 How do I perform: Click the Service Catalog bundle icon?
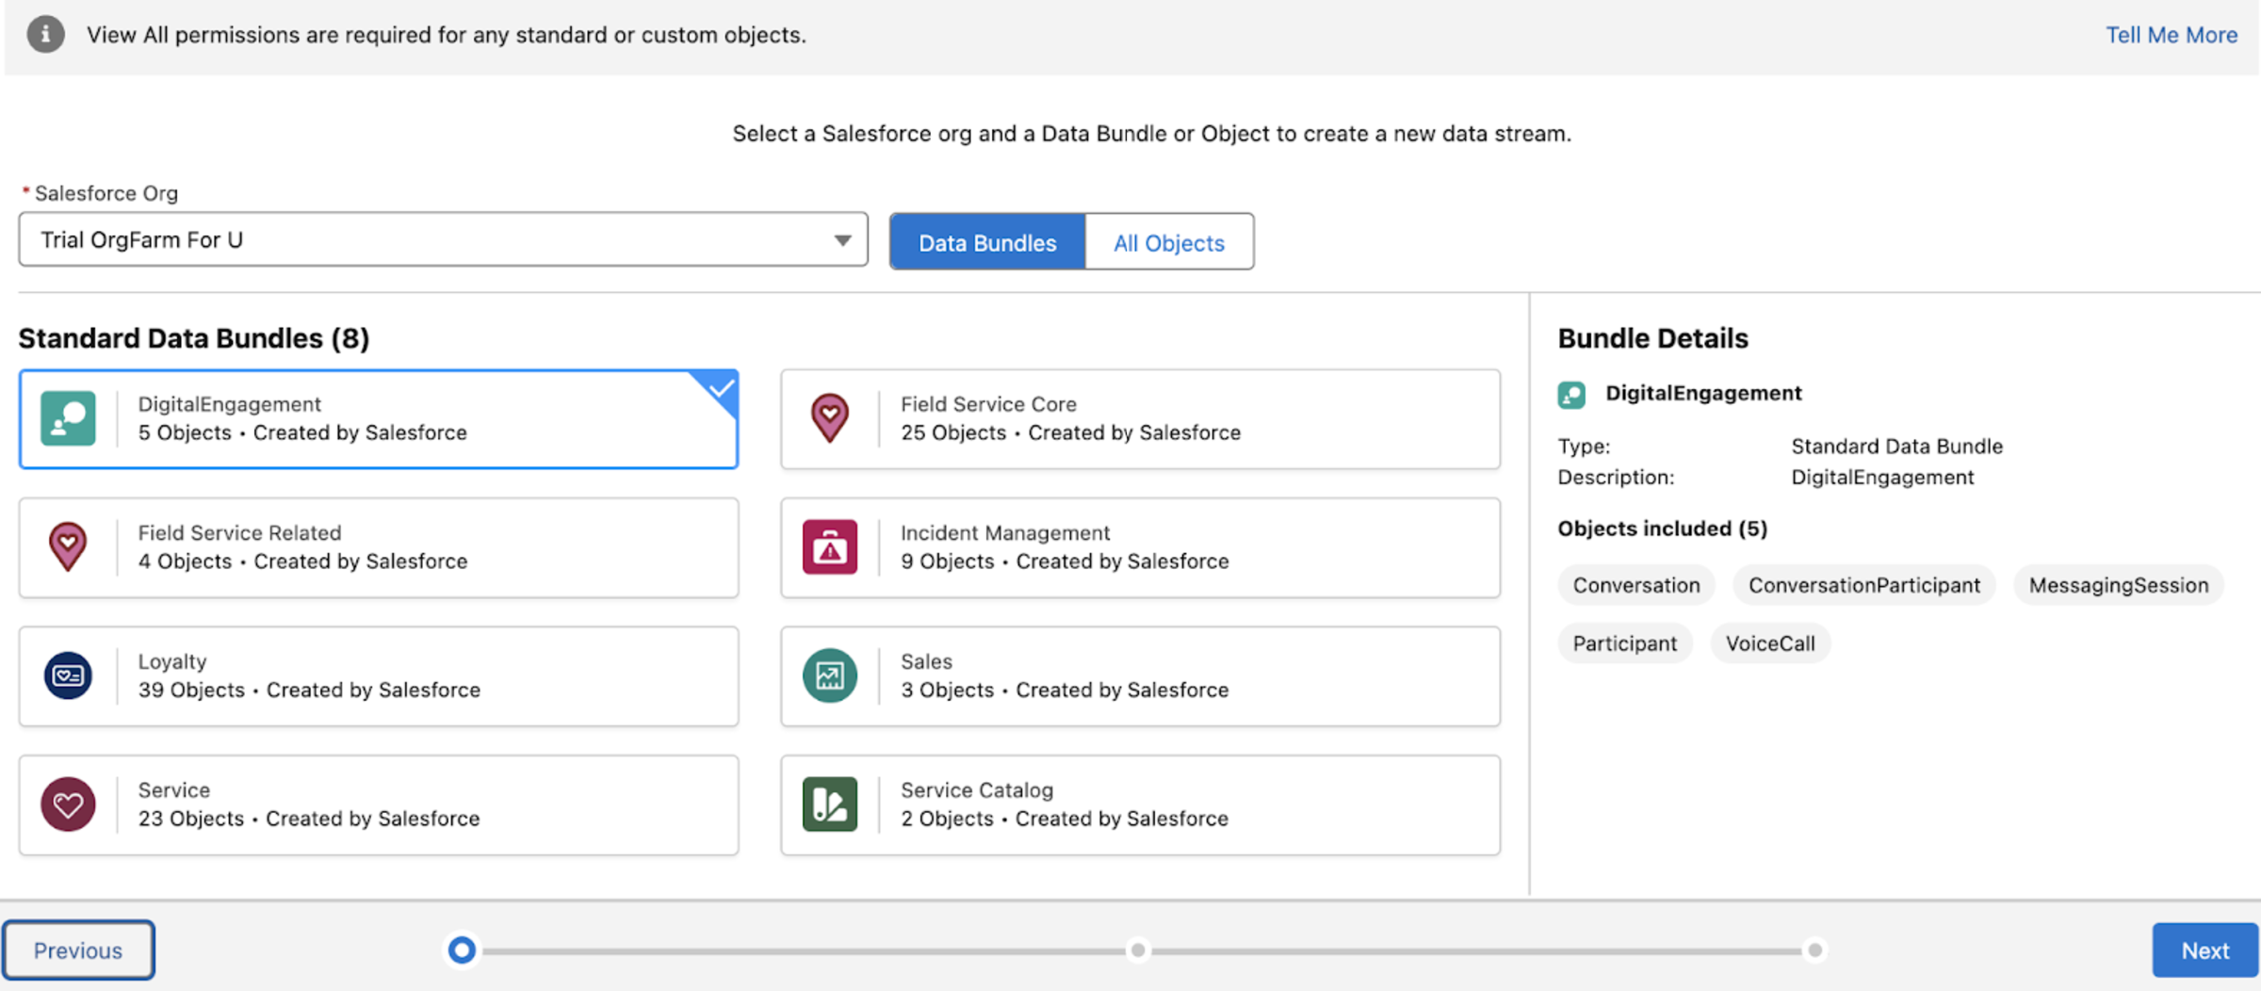(x=830, y=804)
